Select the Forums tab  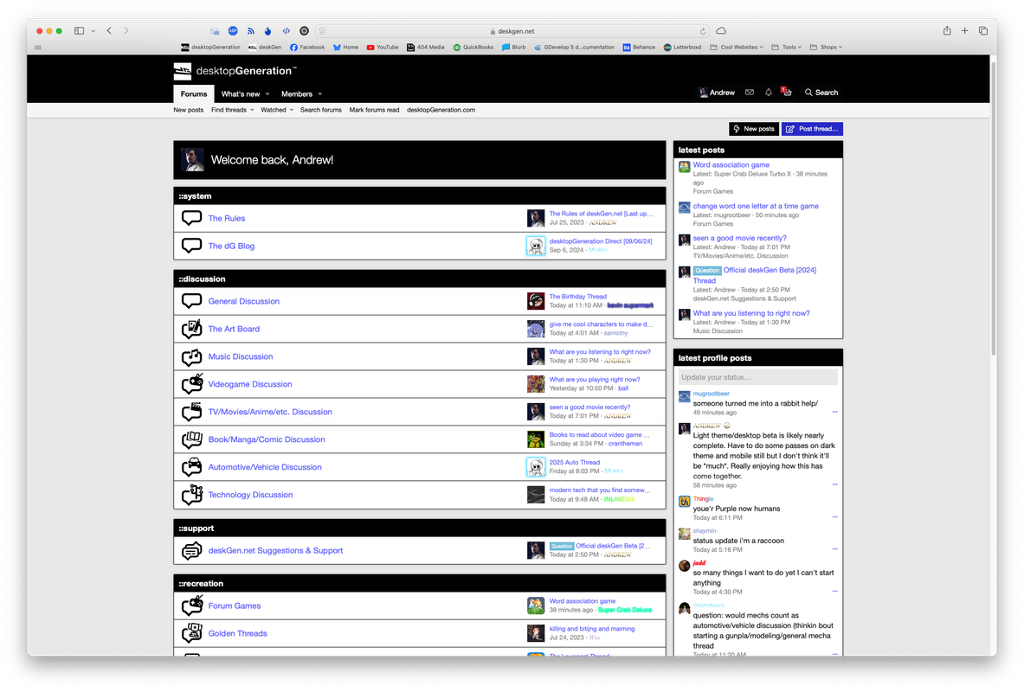[x=194, y=94]
